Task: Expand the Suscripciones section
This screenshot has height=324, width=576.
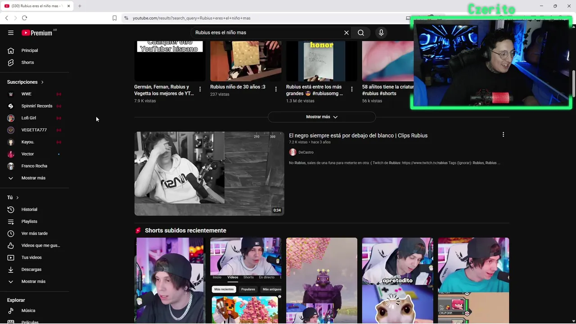Action: click(x=25, y=82)
